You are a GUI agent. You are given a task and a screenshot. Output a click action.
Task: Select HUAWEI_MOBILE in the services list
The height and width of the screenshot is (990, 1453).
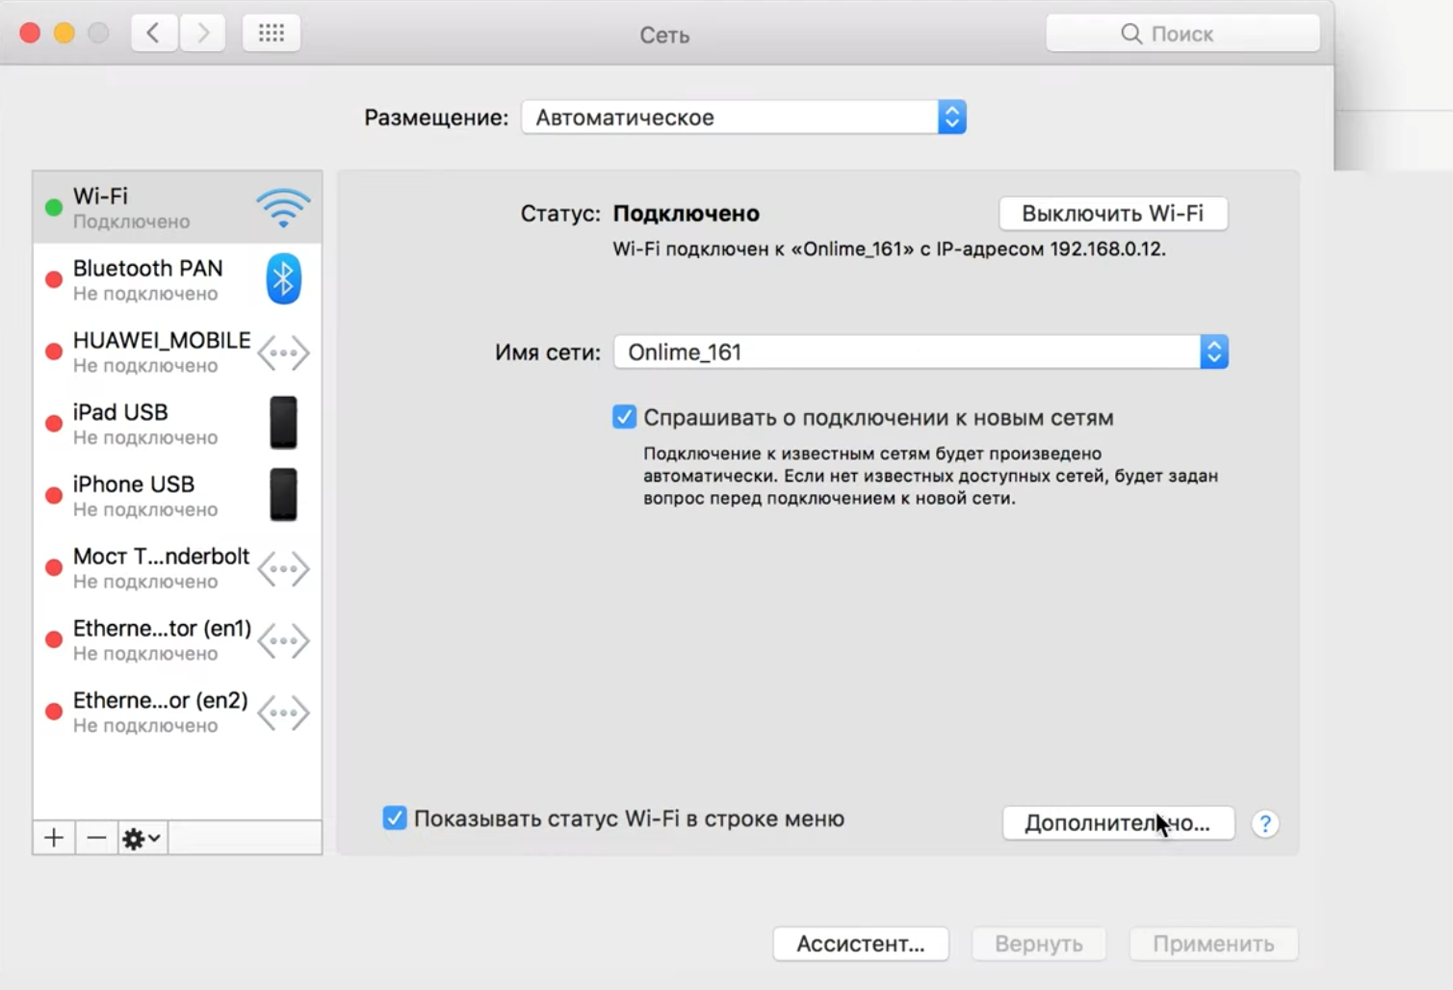point(162,352)
